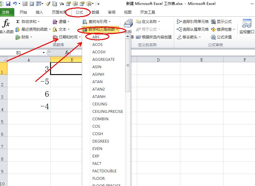
Task: Click Save on the Quick Access Toolbar
Action: pyautogui.click(x=9, y=3)
